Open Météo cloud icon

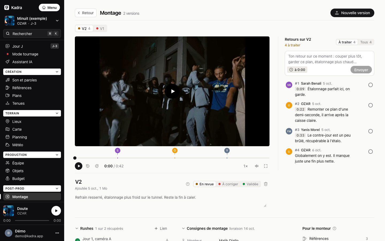pos(7,145)
